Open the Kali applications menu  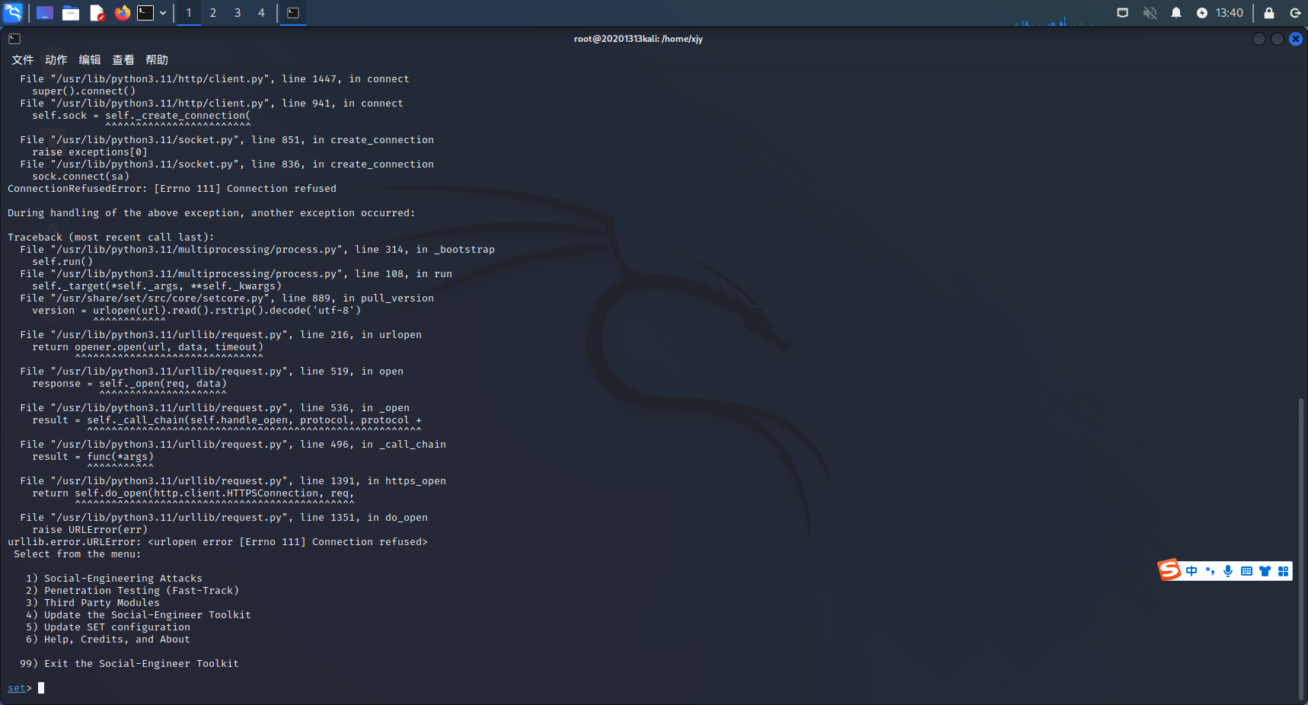click(x=14, y=12)
